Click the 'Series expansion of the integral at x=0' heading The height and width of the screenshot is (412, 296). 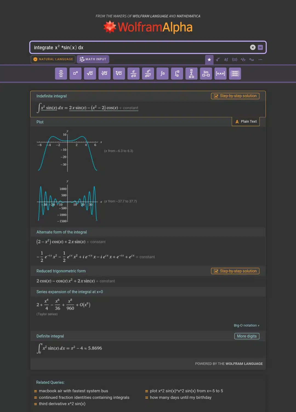coord(70,292)
